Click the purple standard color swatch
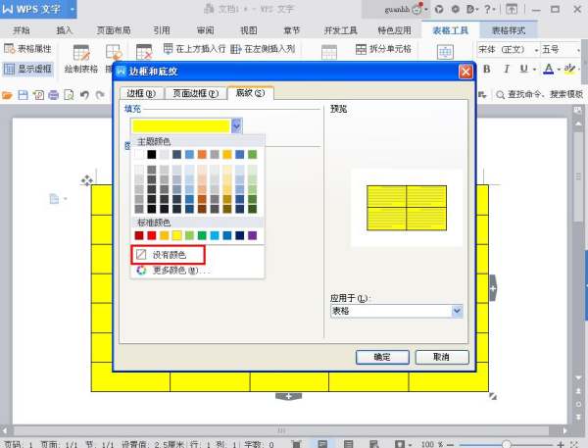 point(252,235)
